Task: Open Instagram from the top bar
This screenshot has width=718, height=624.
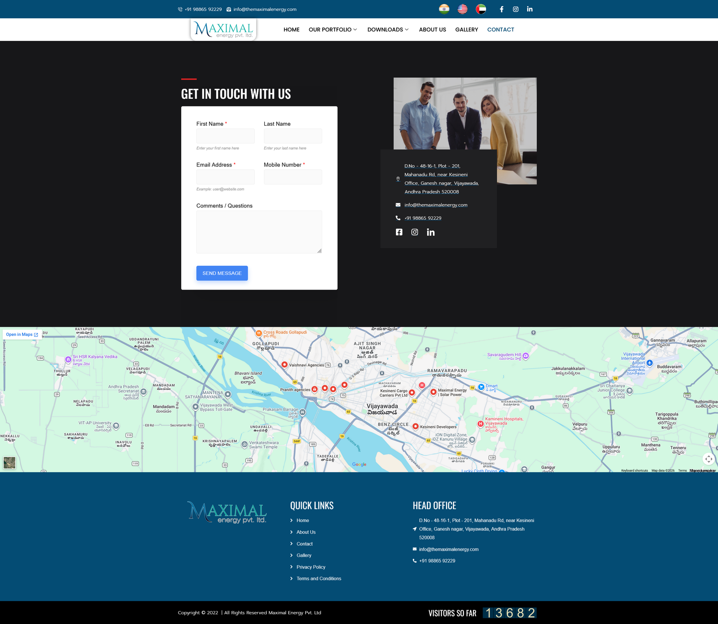Action: [516, 9]
